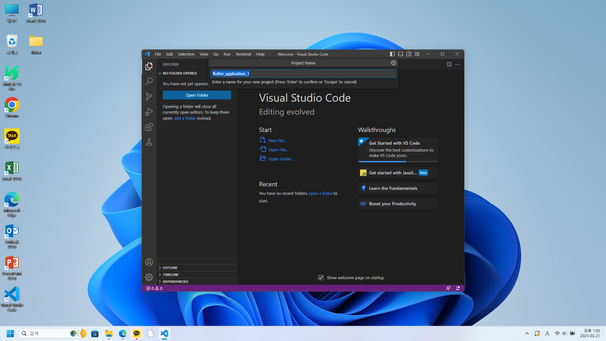
Task: Open the Source Control view
Action: coord(149,97)
